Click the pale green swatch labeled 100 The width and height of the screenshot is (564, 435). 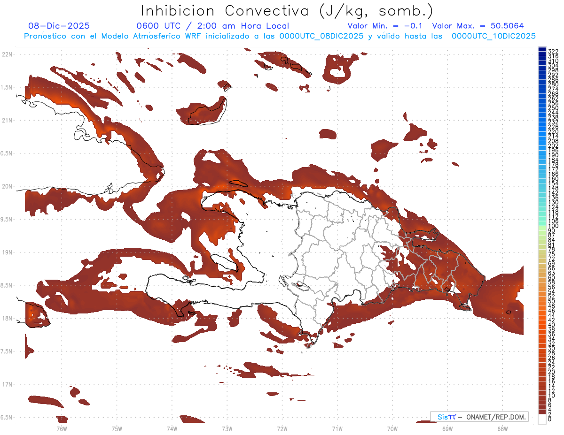click(x=542, y=228)
